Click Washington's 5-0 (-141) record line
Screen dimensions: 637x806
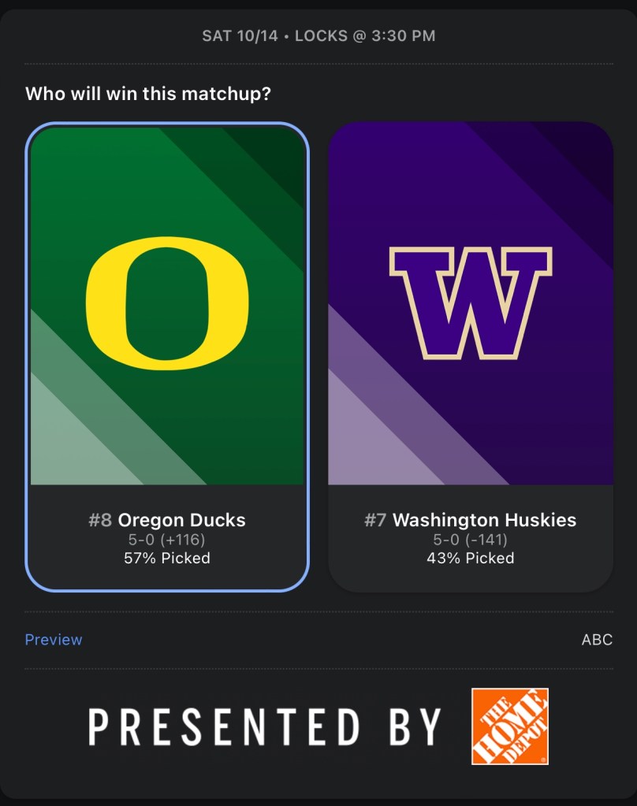470,540
